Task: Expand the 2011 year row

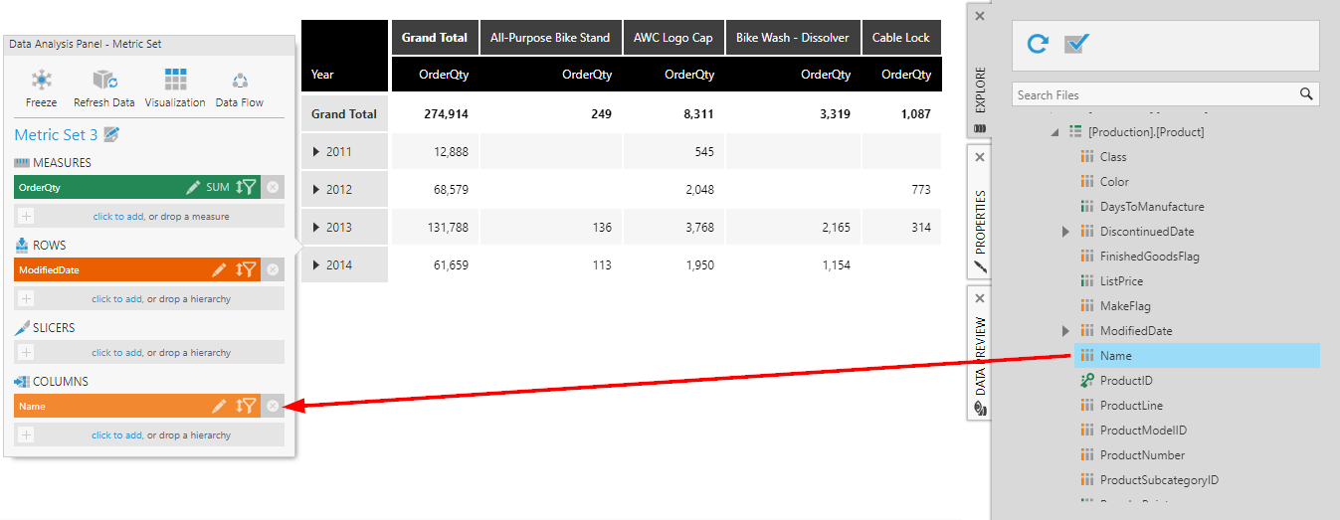Action: pyautogui.click(x=317, y=152)
